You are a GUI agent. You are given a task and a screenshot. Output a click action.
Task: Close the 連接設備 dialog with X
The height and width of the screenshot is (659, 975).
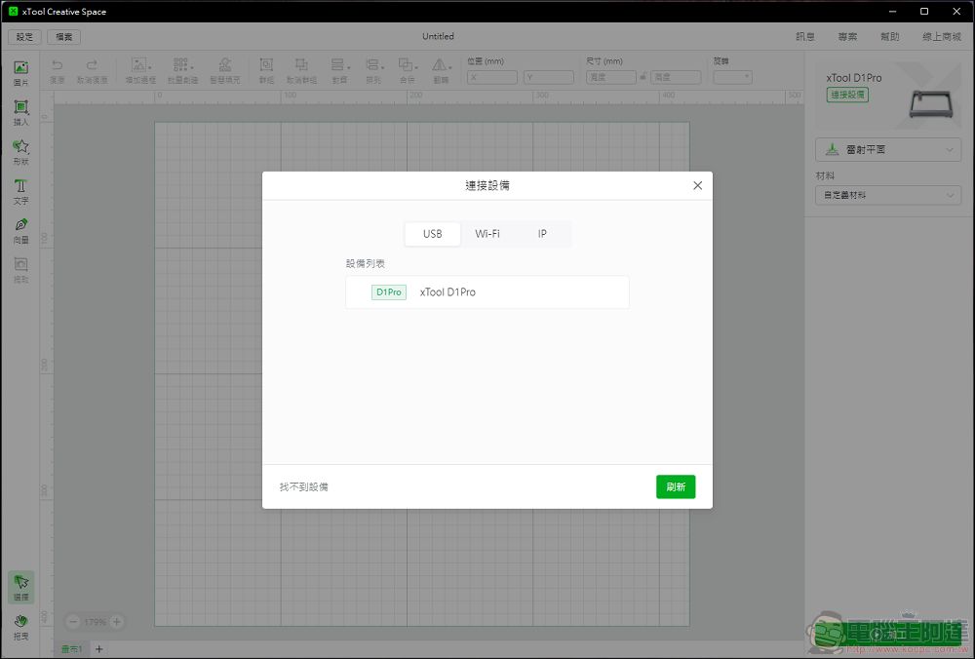pyautogui.click(x=697, y=185)
